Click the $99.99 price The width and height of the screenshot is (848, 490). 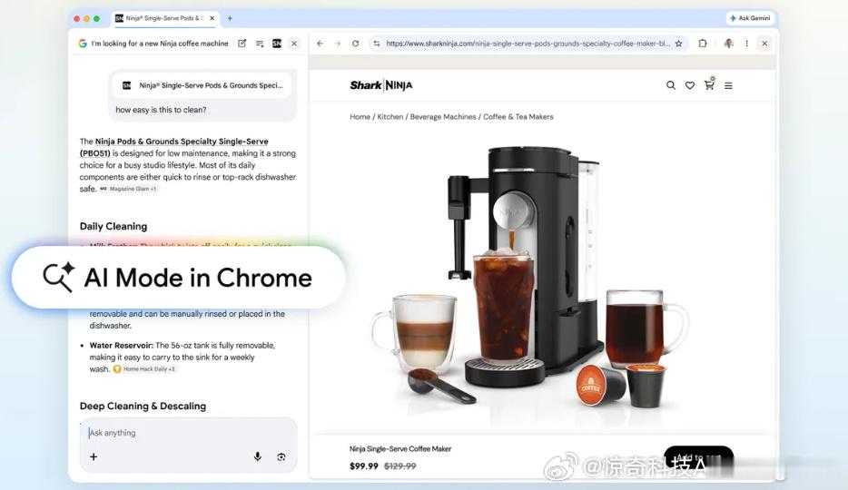(x=363, y=465)
